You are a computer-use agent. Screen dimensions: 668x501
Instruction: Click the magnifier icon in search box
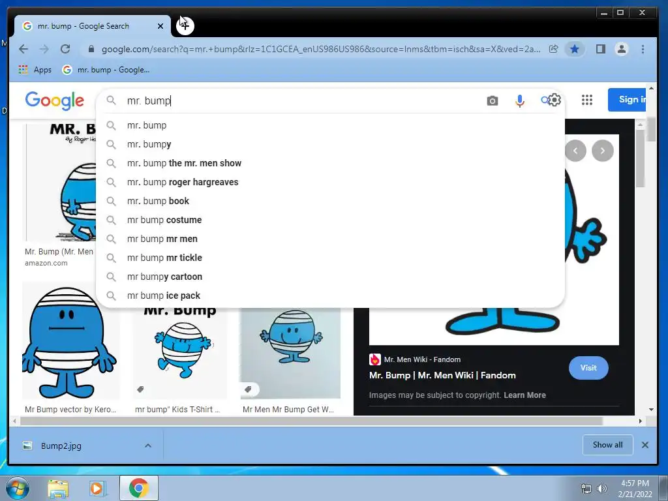[111, 100]
